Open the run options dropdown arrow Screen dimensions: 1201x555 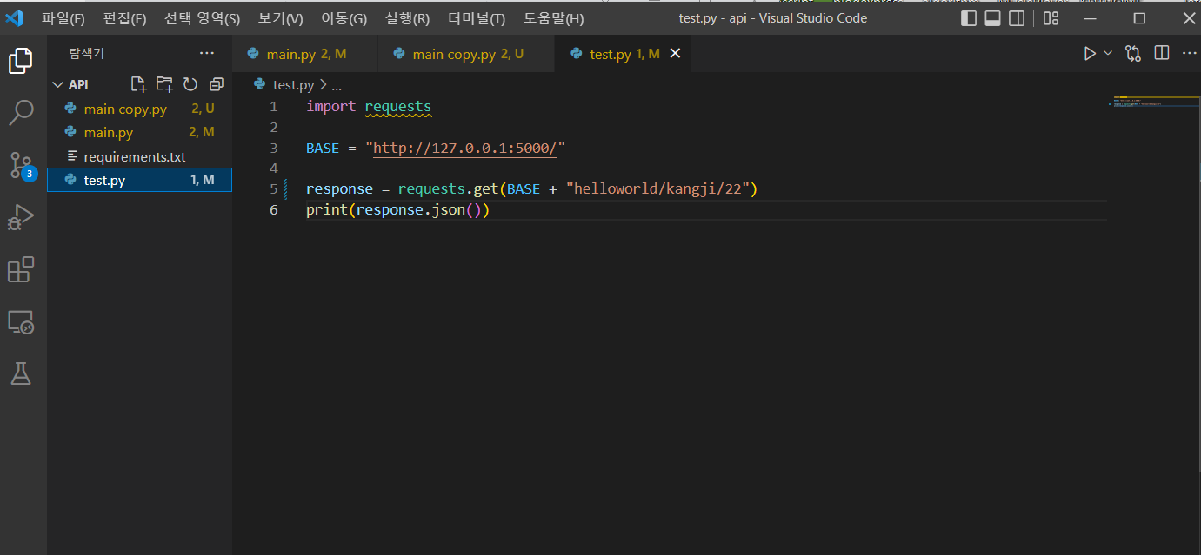pos(1108,54)
